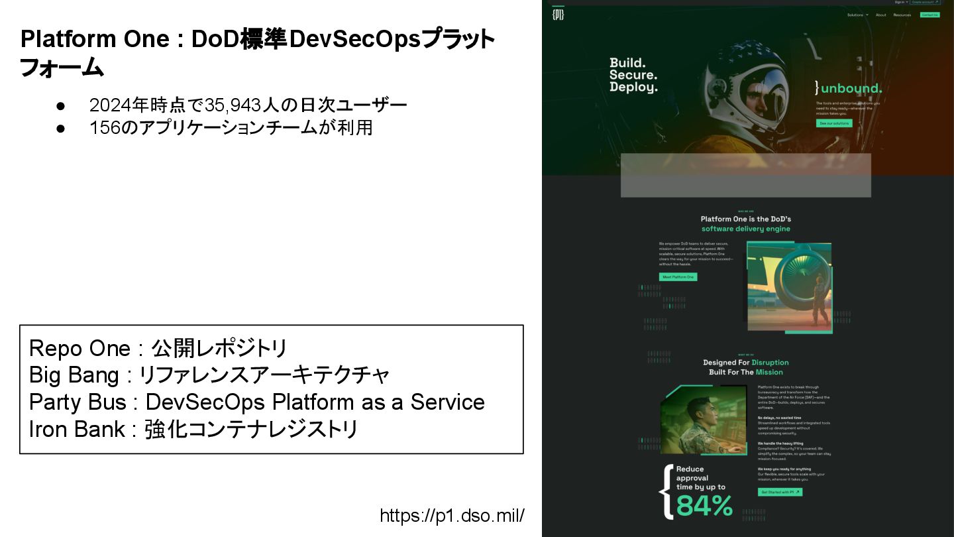Click the Party Bus line in box
The height and width of the screenshot is (537, 954).
(256, 402)
